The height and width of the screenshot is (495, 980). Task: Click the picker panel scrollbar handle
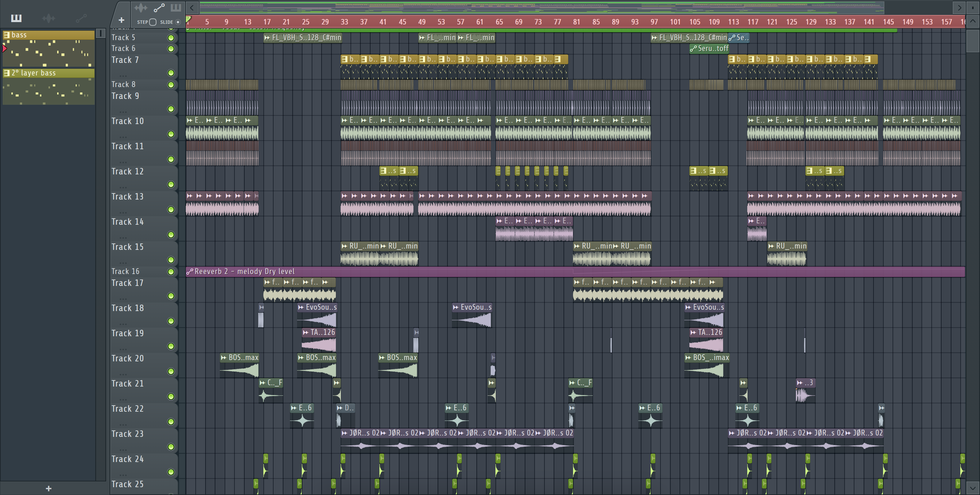coord(100,33)
